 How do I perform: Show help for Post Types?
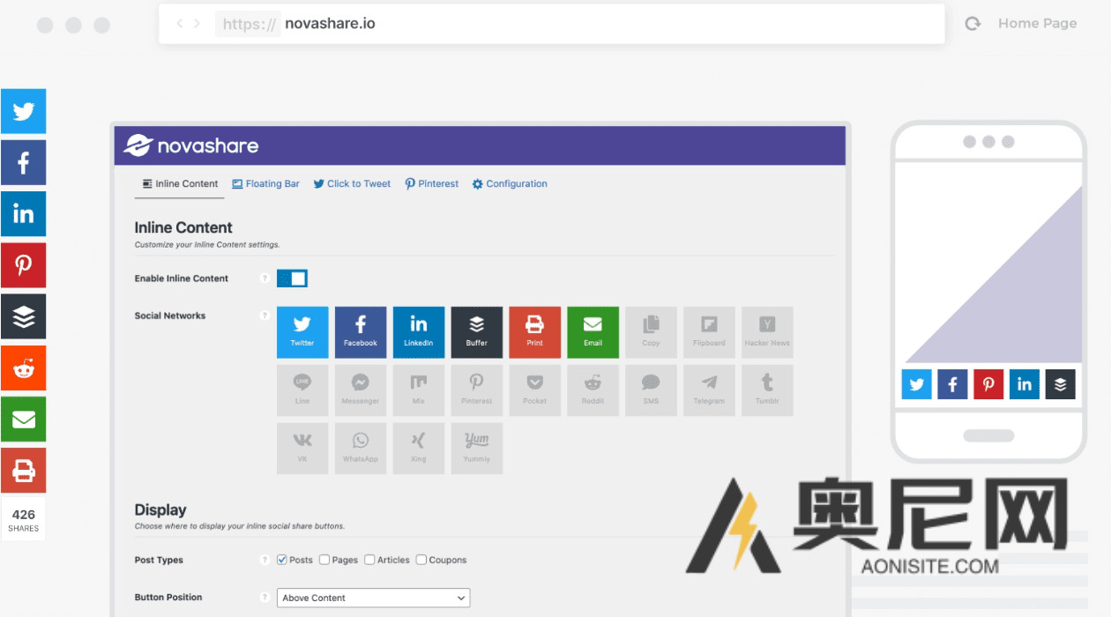(x=264, y=560)
